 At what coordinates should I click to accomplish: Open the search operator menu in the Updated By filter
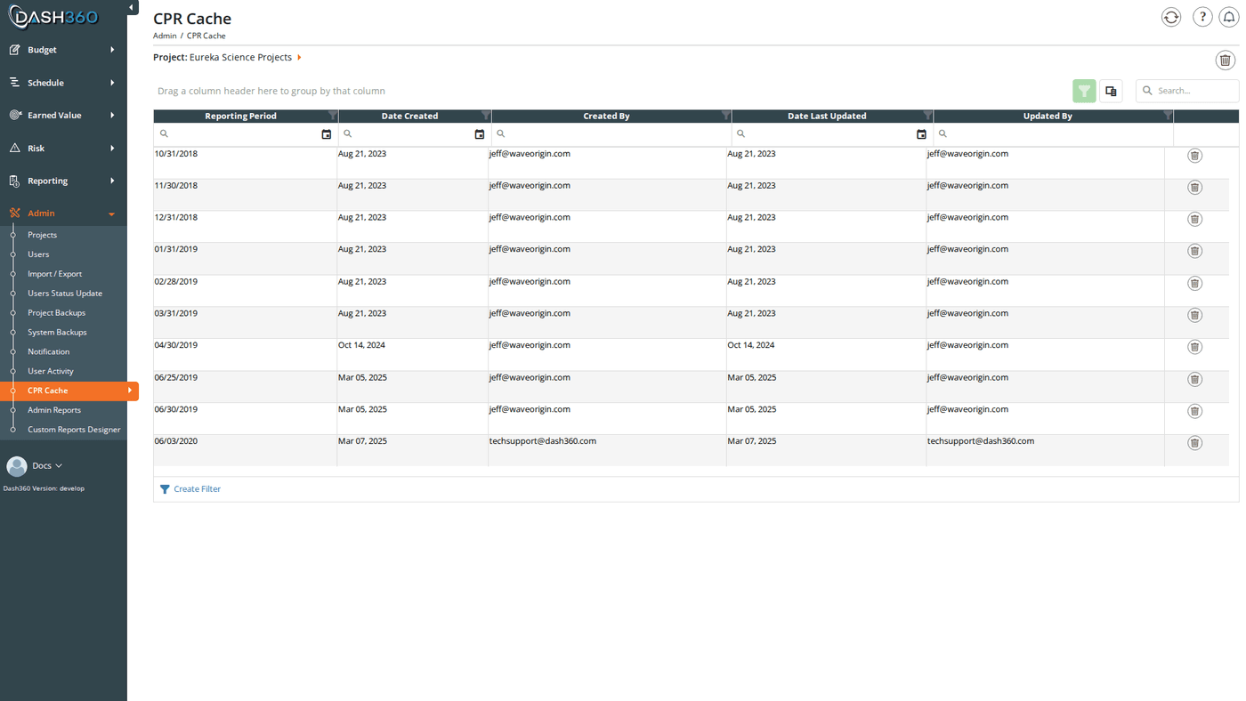point(943,134)
